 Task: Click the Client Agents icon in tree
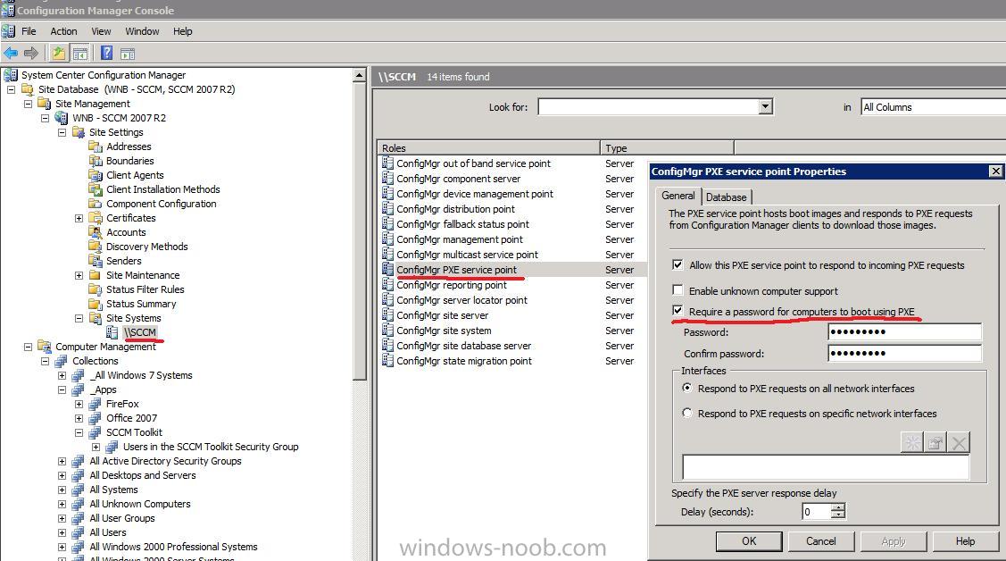click(96, 175)
